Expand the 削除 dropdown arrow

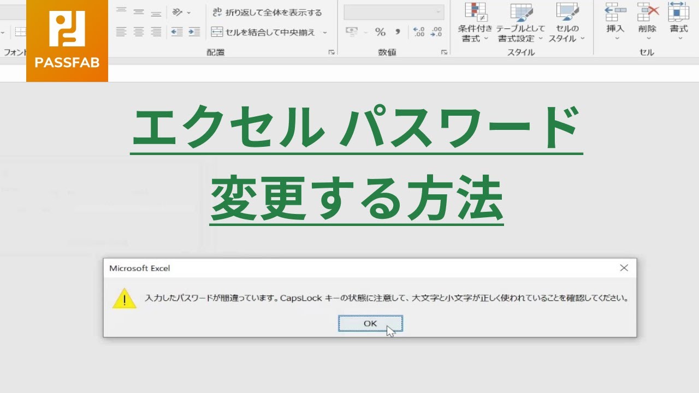click(648, 39)
